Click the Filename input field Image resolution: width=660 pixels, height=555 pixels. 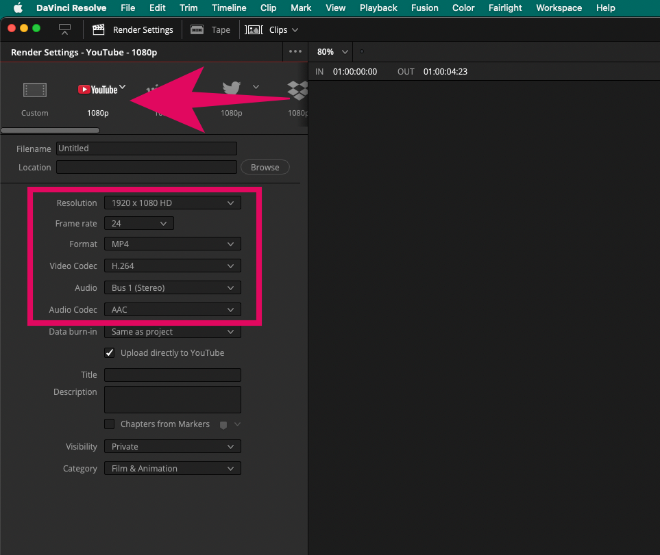pyautogui.click(x=147, y=149)
